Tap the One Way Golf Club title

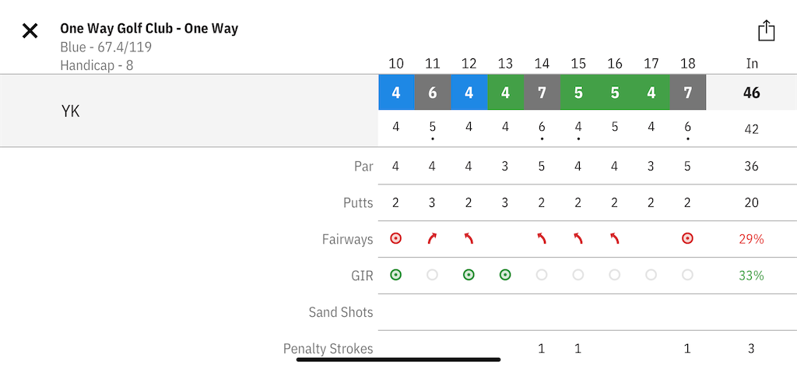tap(149, 29)
